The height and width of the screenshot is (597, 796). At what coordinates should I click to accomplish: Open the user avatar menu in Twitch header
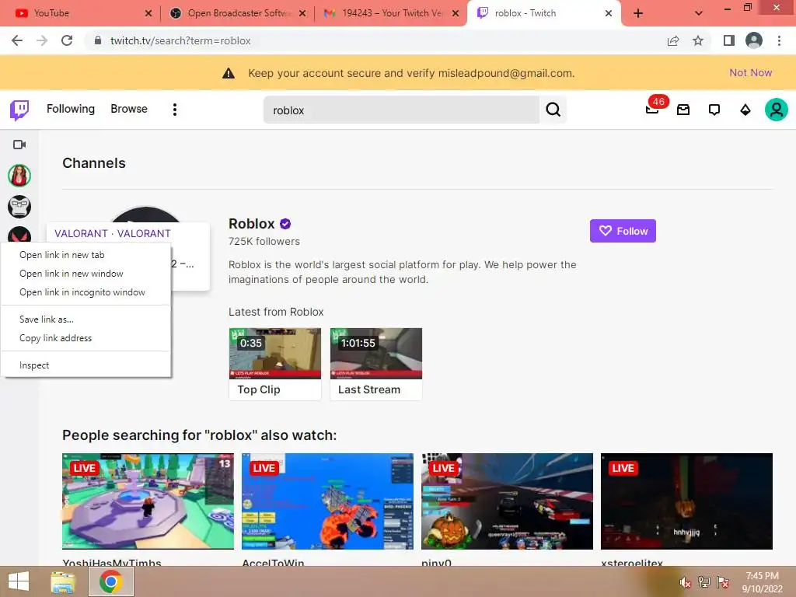[x=777, y=110]
